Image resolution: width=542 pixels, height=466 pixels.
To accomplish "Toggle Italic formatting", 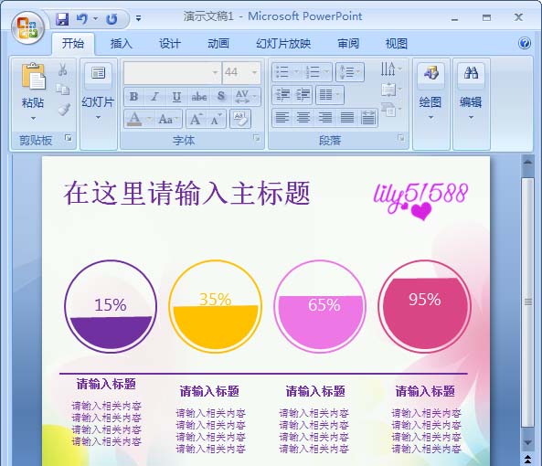I will (154, 96).
